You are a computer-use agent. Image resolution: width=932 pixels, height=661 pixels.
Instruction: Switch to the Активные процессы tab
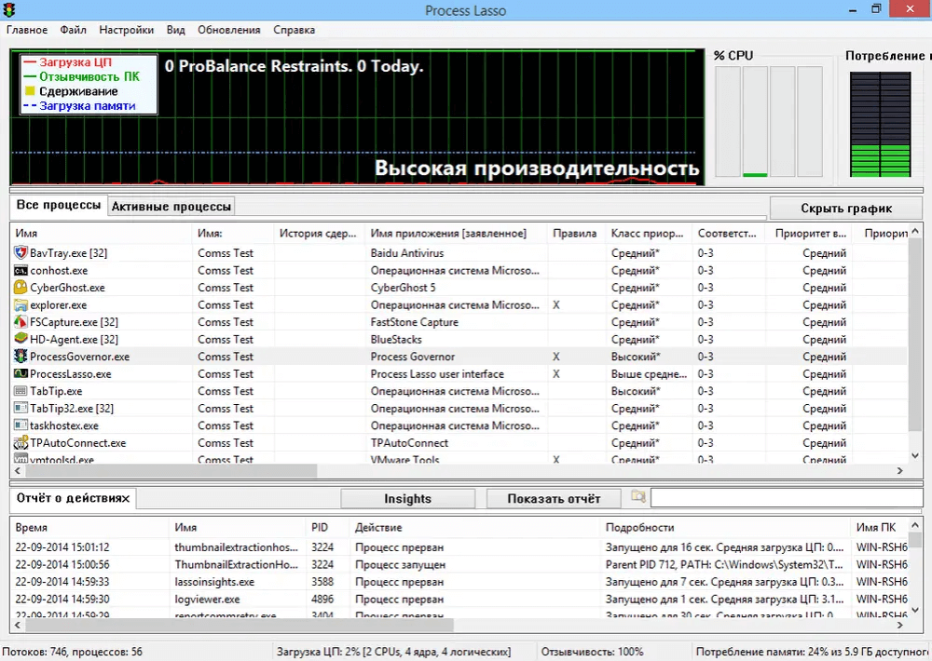point(171,207)
